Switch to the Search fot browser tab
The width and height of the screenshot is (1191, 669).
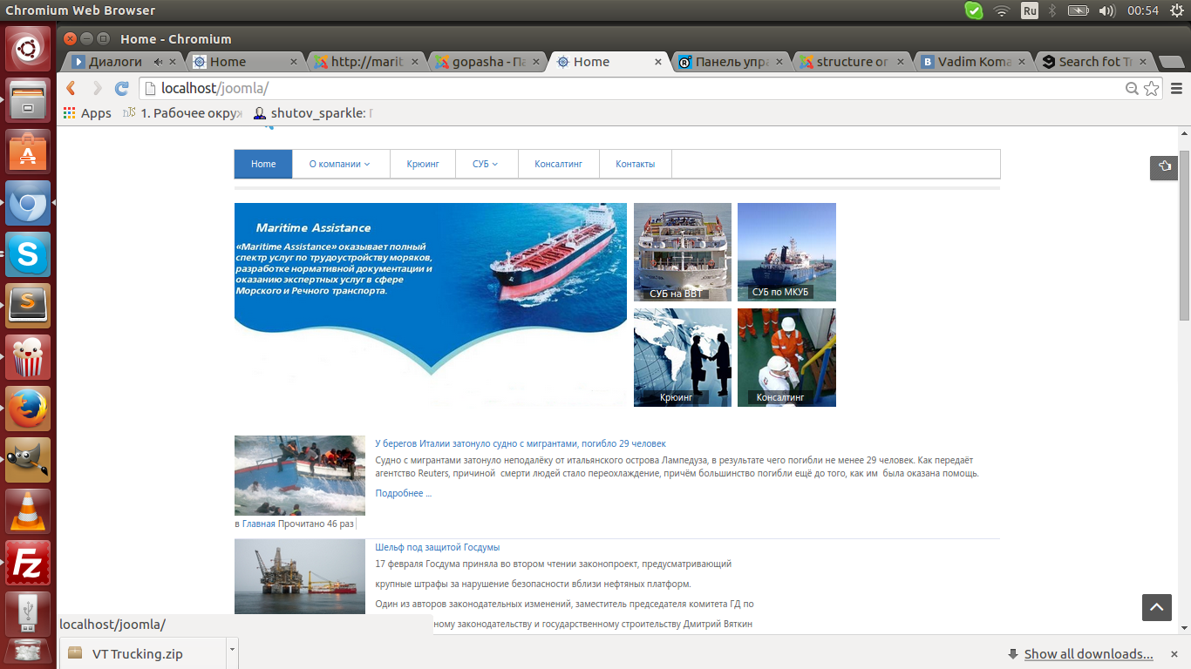coord(1094,62)
